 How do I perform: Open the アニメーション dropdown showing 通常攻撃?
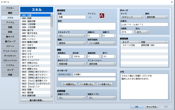point(102,64)
